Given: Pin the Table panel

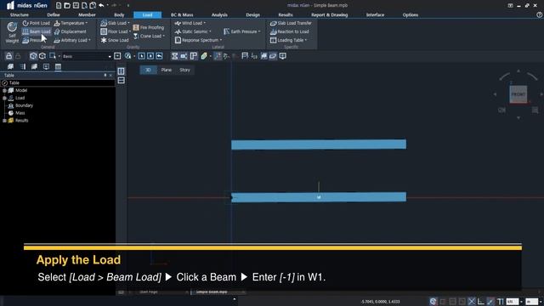Looking at the screenshot, I should [105, 76].
